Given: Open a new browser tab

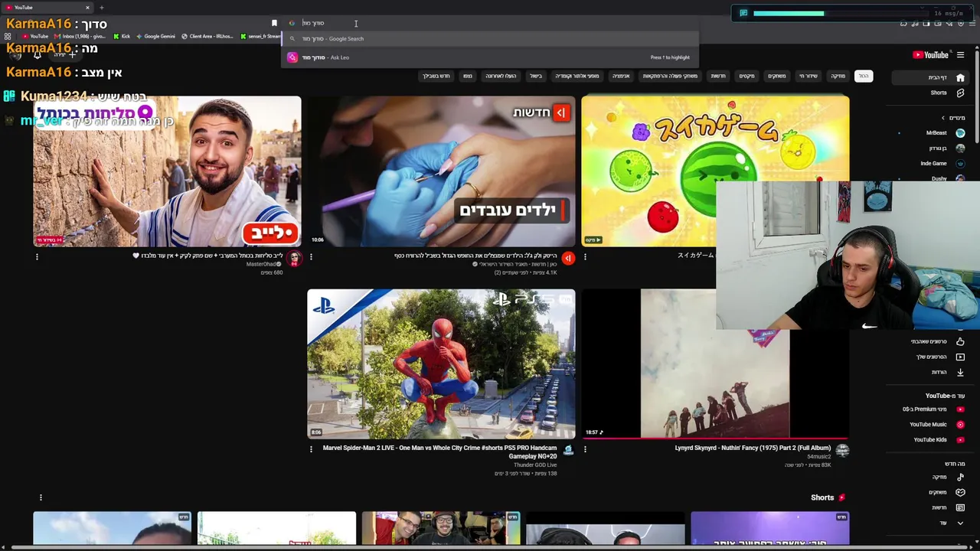Looking at the screenshot, I should [101, 8].
